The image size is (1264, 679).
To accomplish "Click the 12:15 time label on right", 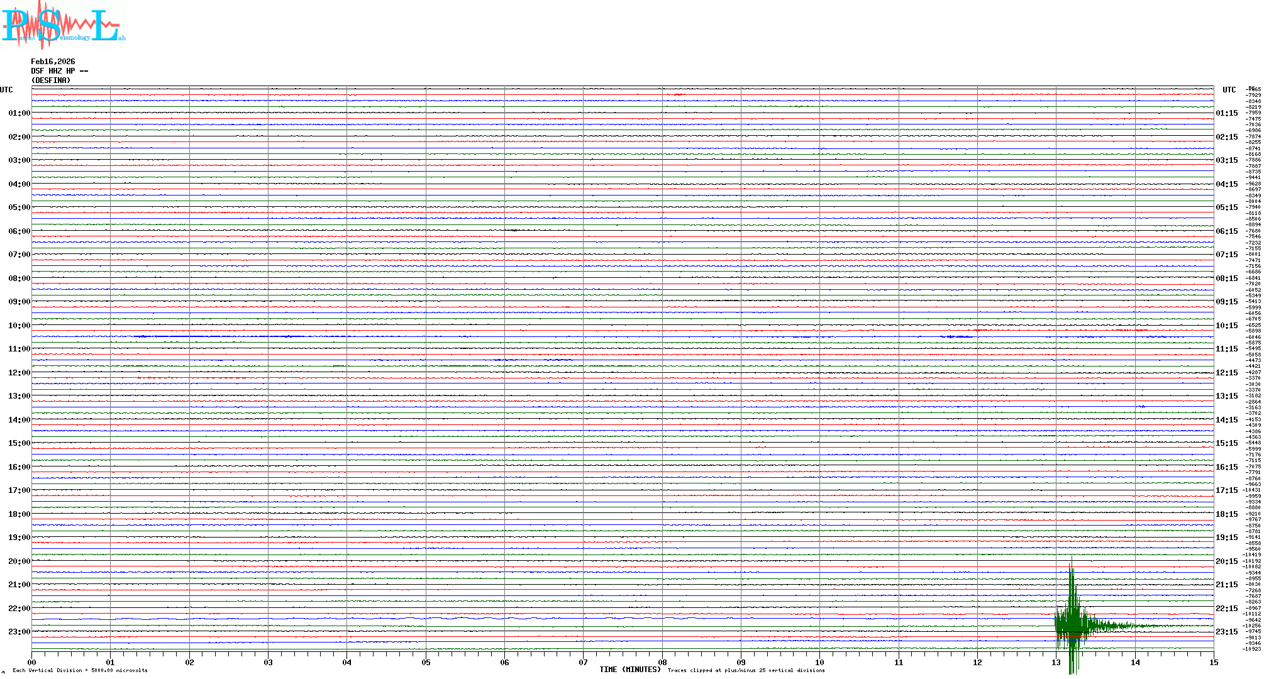I will pyautogui.click(x=1227, y=373).
